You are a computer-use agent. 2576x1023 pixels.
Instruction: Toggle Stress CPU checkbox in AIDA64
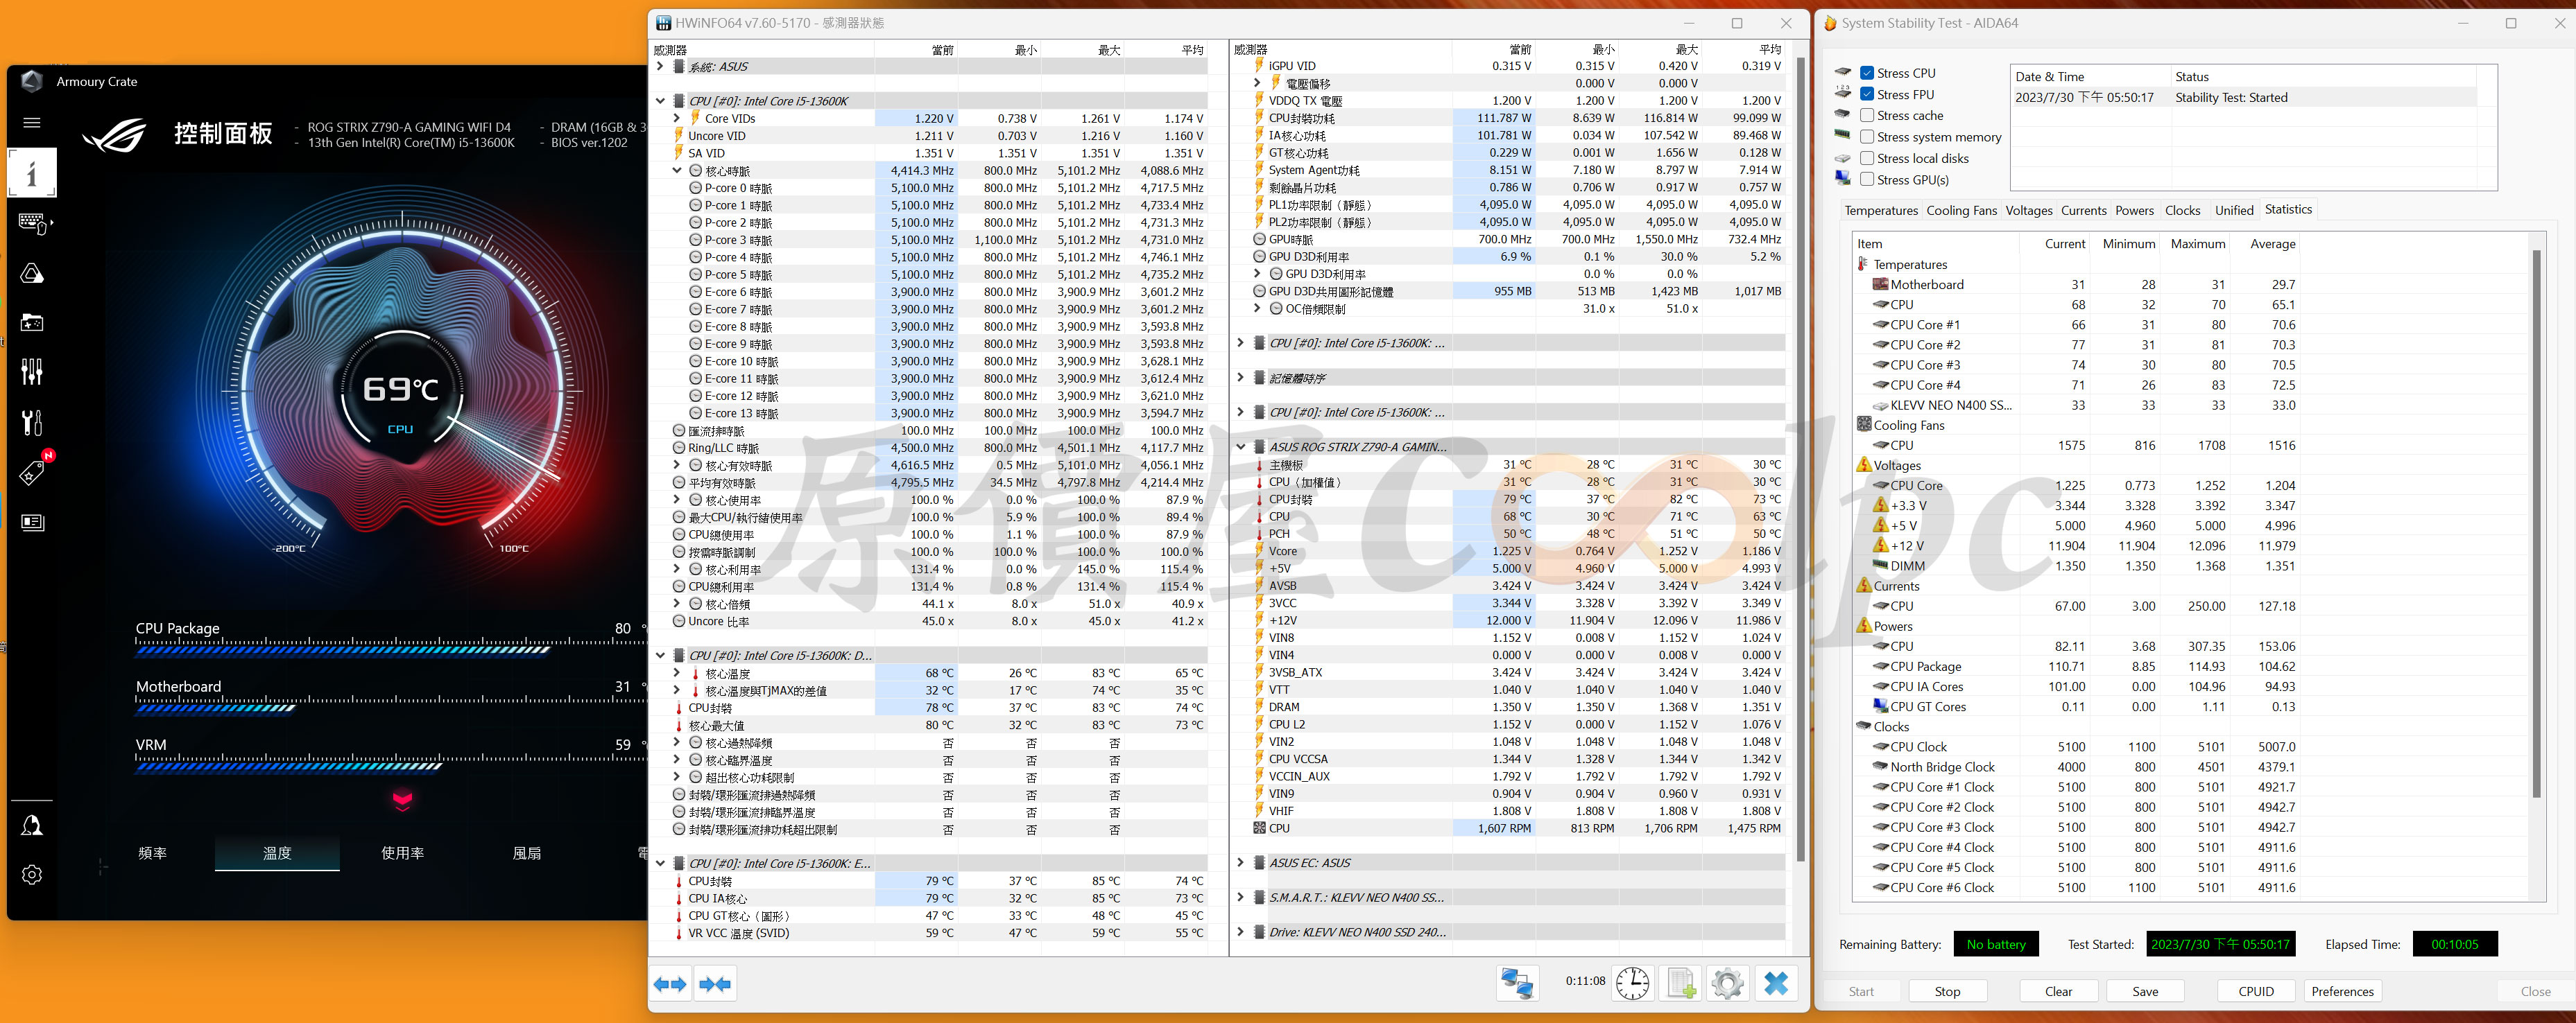click(x=1867, y=73)
